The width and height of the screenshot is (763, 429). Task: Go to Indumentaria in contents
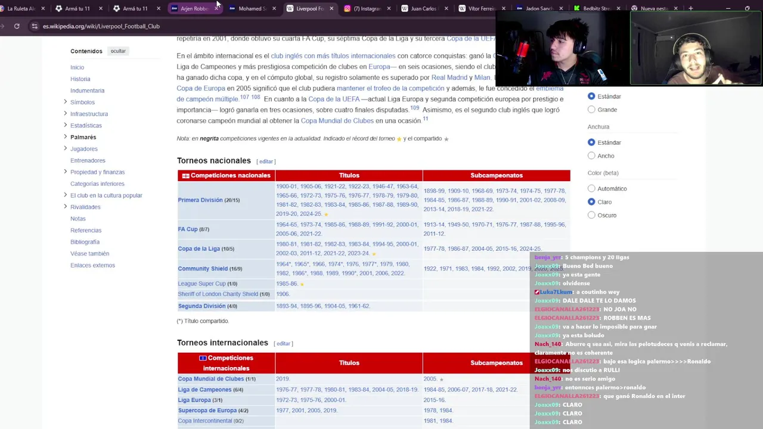(x=87, y=91)
